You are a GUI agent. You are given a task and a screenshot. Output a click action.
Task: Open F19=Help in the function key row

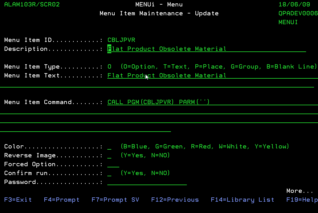pyautogui.click(x=301, y=200)
